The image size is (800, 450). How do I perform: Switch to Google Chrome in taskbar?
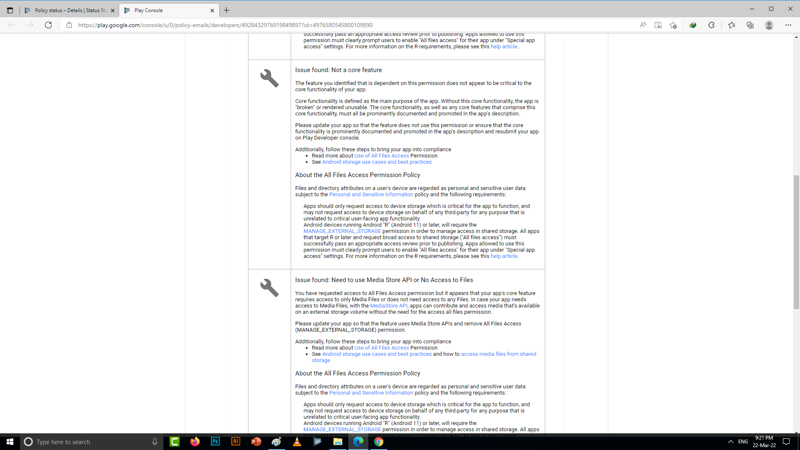(378, 442)
